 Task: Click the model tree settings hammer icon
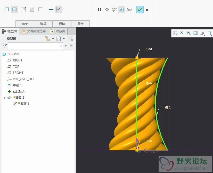coord(47,39)
